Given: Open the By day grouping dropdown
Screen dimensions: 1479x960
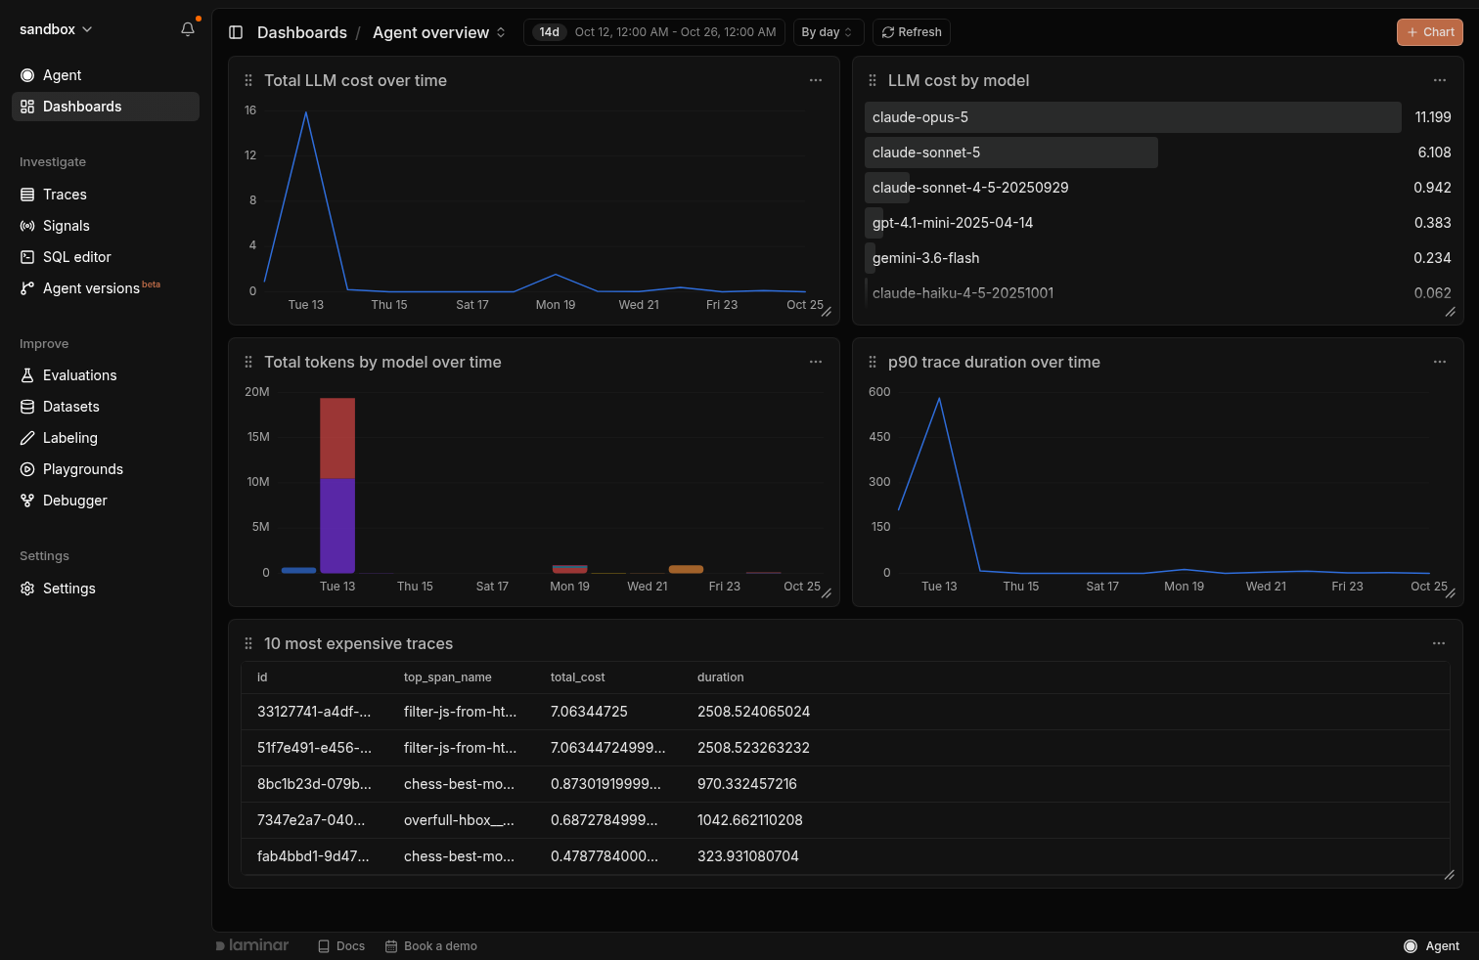Looking at the screenshot, I should 828,32.
